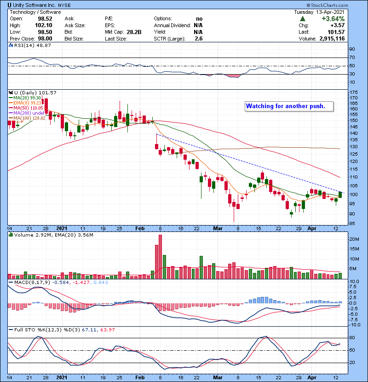The width and height of the screenshot is (368, 382).
Task: Click the Technology / Software sector label
Action: point(35,12)
